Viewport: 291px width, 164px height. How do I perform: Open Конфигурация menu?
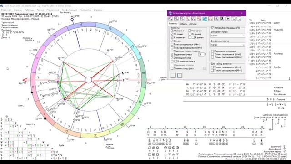[x=70, y=10]
